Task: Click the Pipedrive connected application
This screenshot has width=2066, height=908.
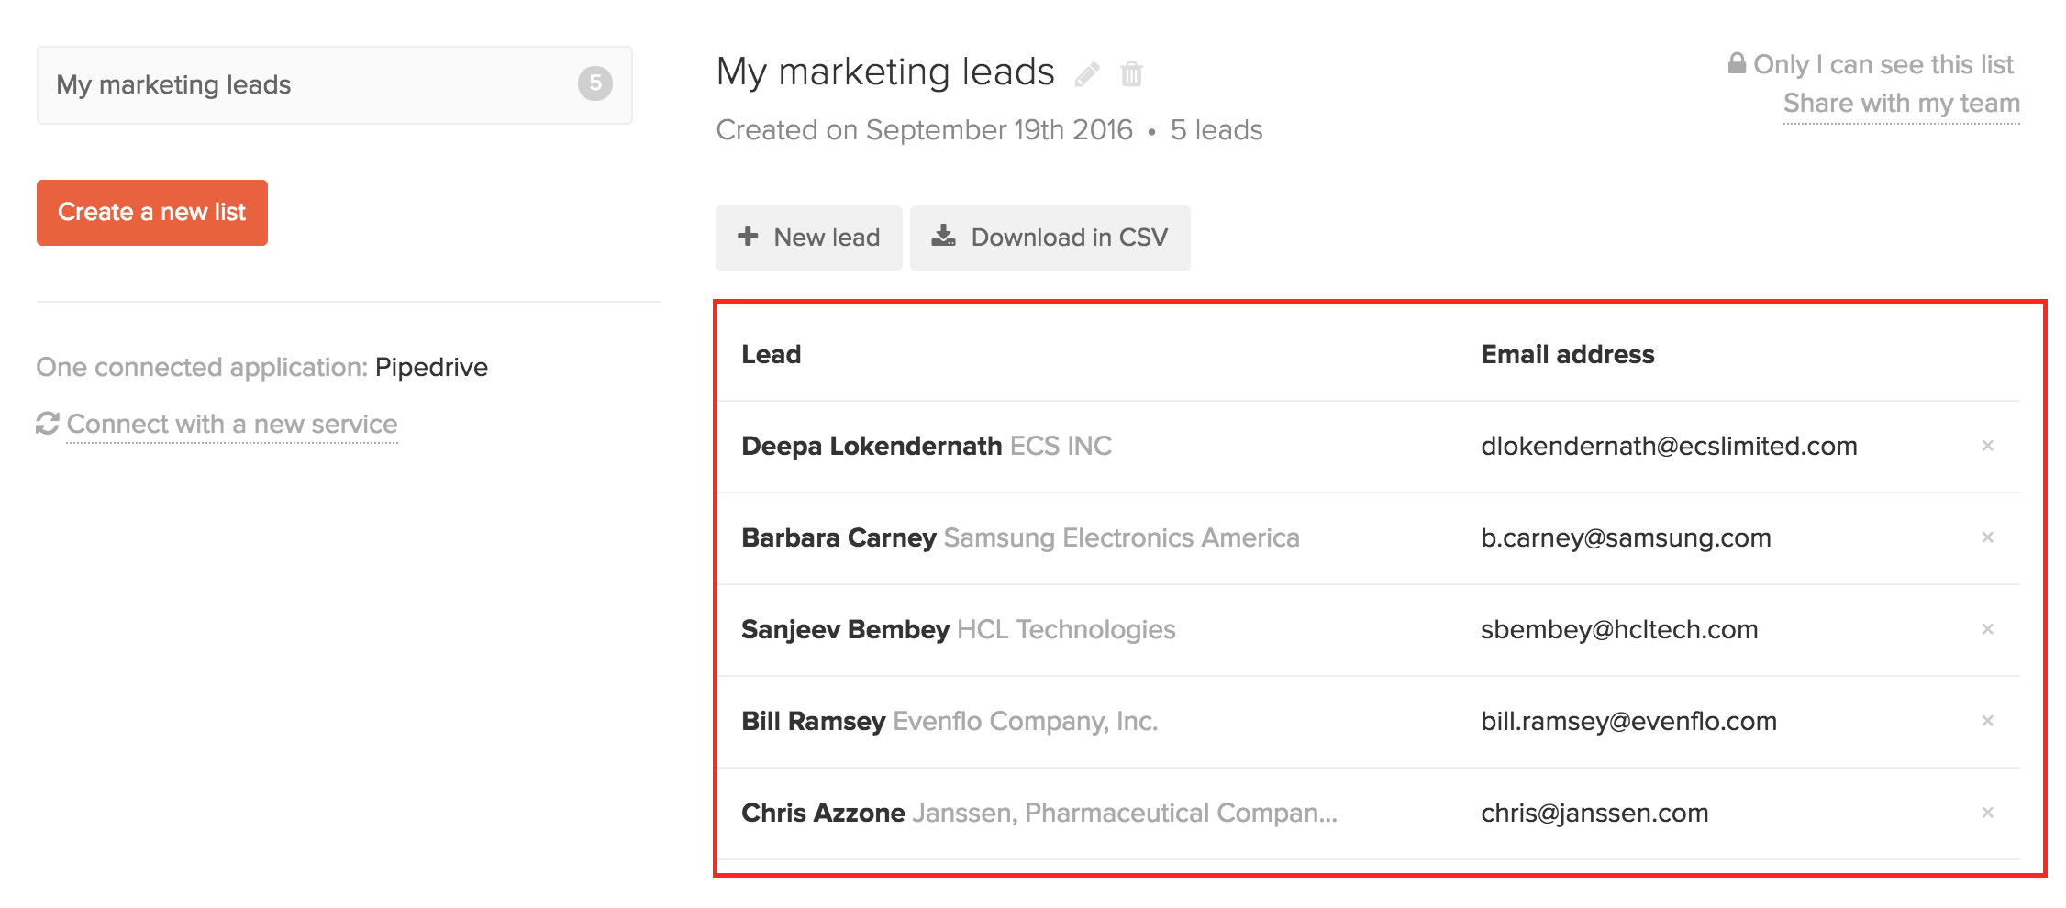Action: point(431,367)
